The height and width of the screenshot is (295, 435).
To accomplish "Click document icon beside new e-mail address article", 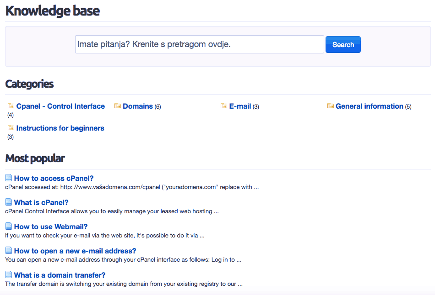I will [x=9, y=250].
